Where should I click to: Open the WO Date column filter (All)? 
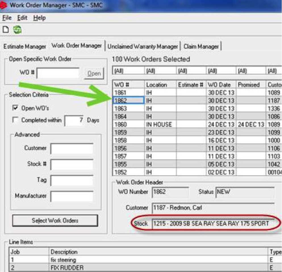(x=221, y=71)
